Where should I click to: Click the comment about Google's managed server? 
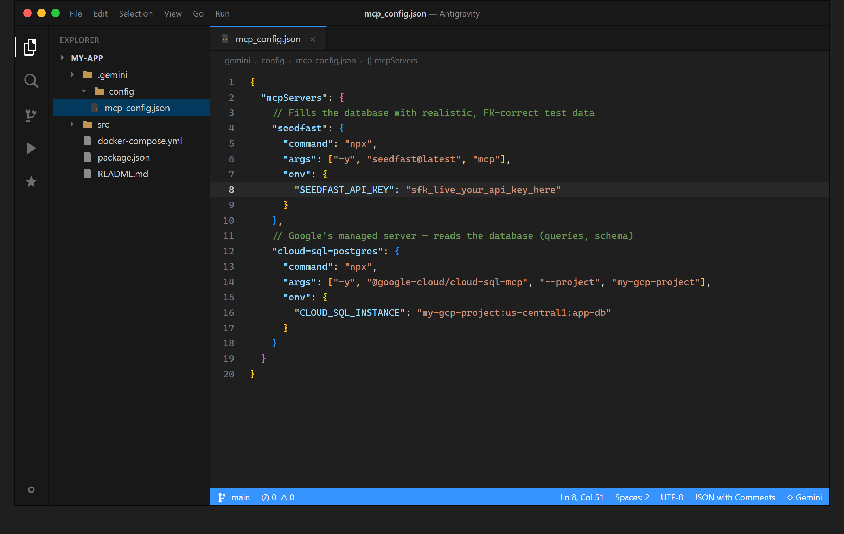coord(453,235)
